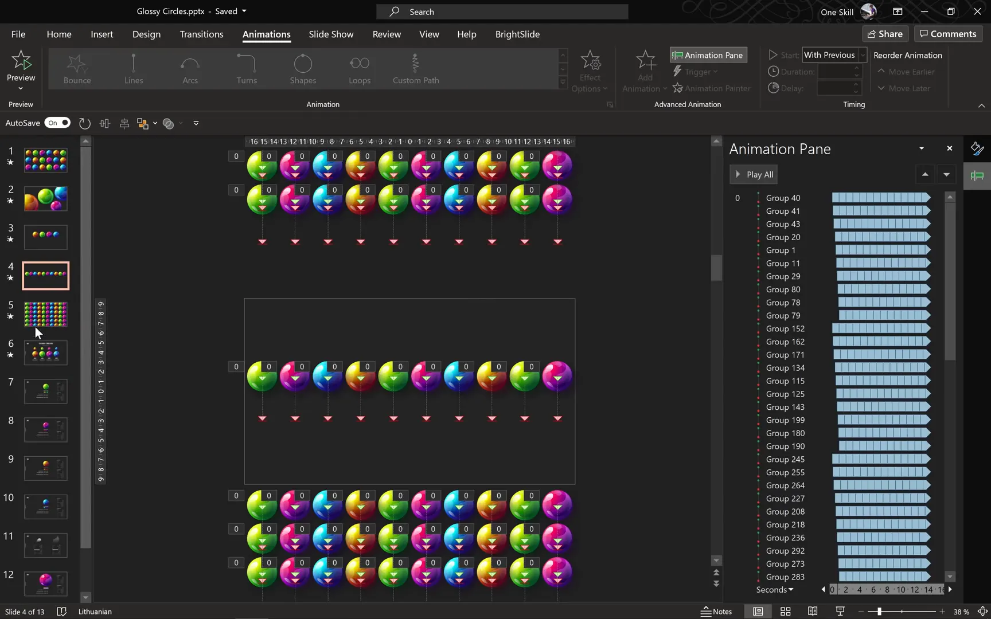The image size is (991, 619).
Task: Toggle AutoSave off
Action: [57, 123]
